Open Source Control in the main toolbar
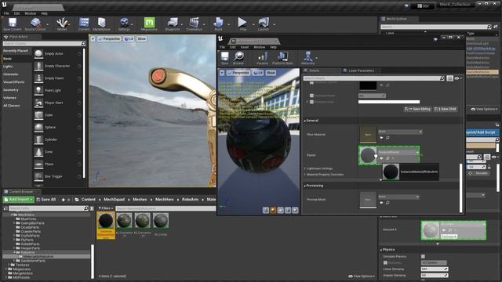This screenshot has width=502, height=282. [x=35, y=24]
